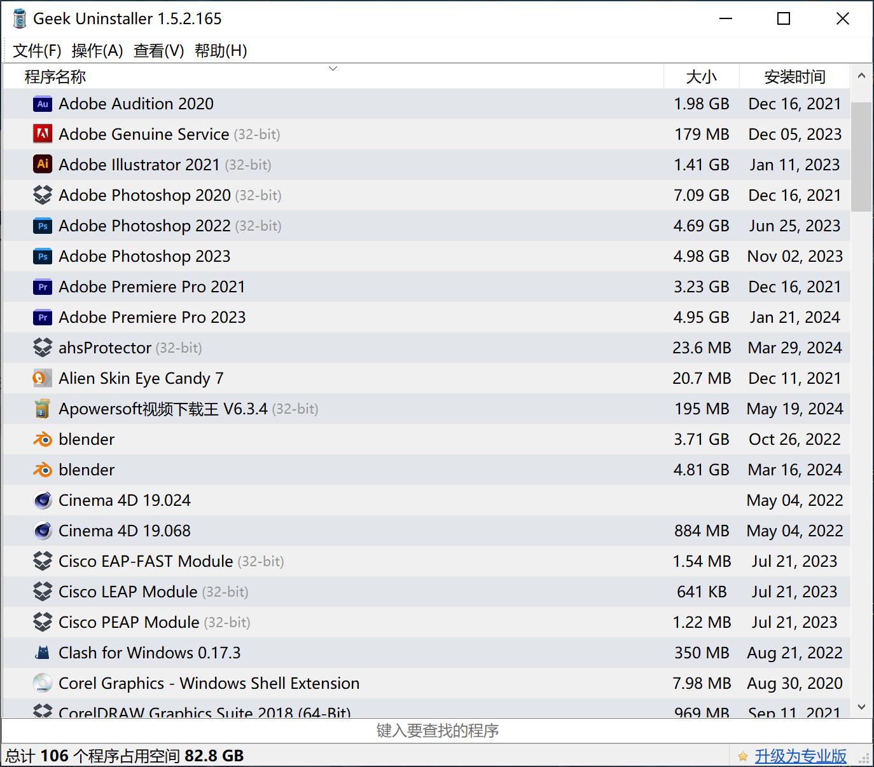Click the star icon beside 升级为专业版
This screenshot has height=767, width=874.
pyautogui.click(x=742, y=756)
